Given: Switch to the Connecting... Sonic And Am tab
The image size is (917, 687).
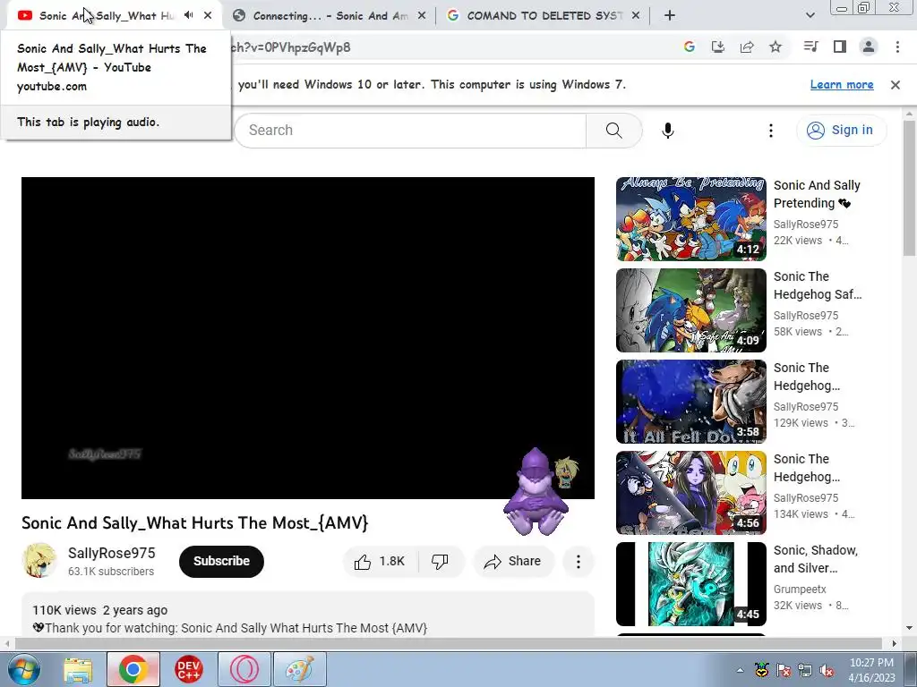Looking at the screenshot, I should point(328,16).
